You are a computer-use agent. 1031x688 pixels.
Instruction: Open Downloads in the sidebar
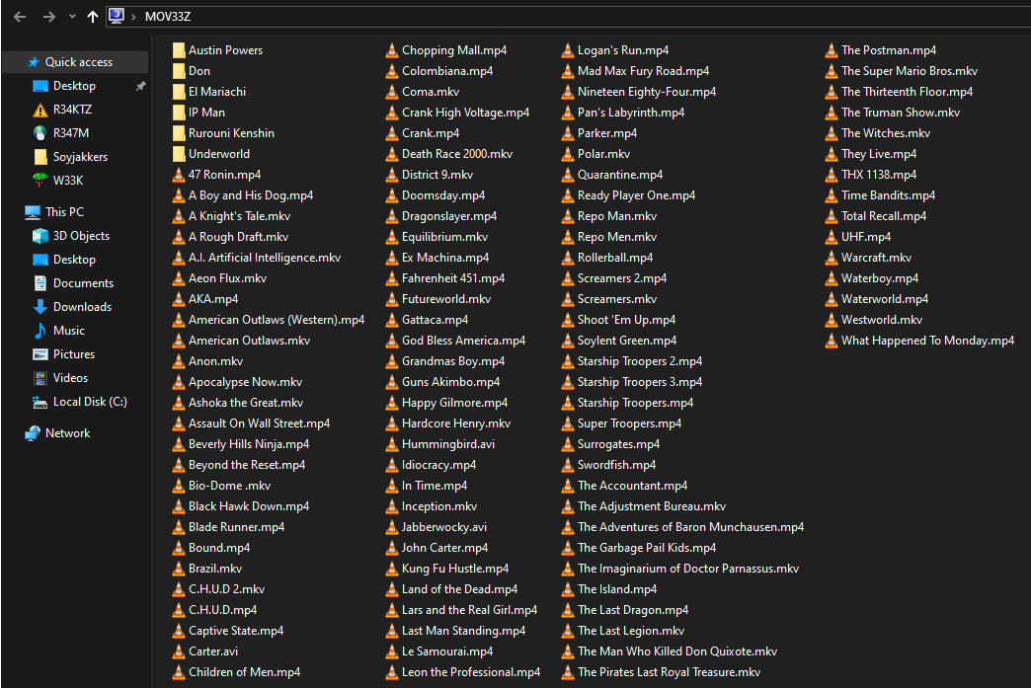point(82,306)
